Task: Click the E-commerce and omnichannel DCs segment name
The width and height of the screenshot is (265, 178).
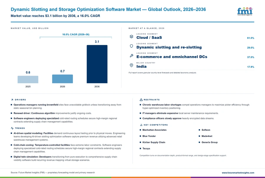Action: coord(172,57)
